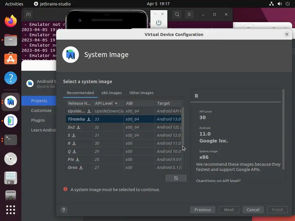Click the jetbrains-studio app menu

tap(52, 4)
